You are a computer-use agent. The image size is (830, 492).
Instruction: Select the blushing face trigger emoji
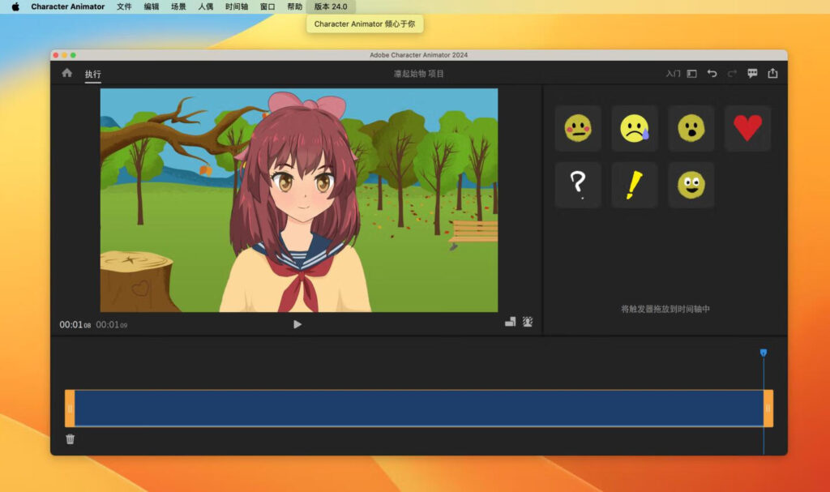[577, 128]
